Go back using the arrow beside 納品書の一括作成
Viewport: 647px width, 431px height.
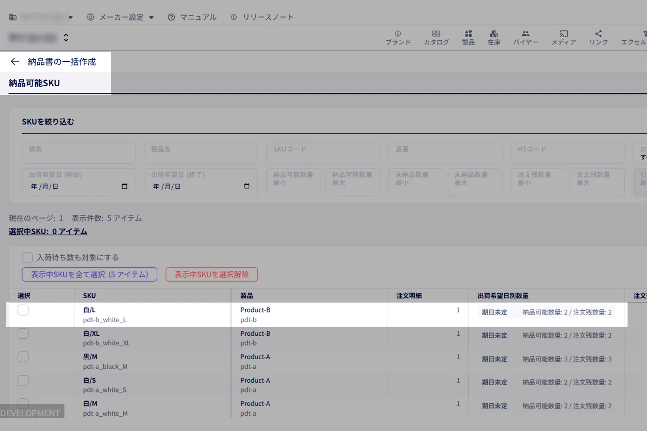(x=15, y=61)
